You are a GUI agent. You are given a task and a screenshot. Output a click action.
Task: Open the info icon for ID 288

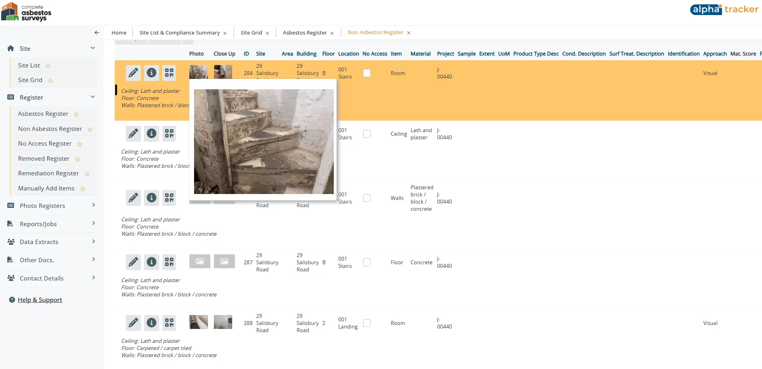152,323
